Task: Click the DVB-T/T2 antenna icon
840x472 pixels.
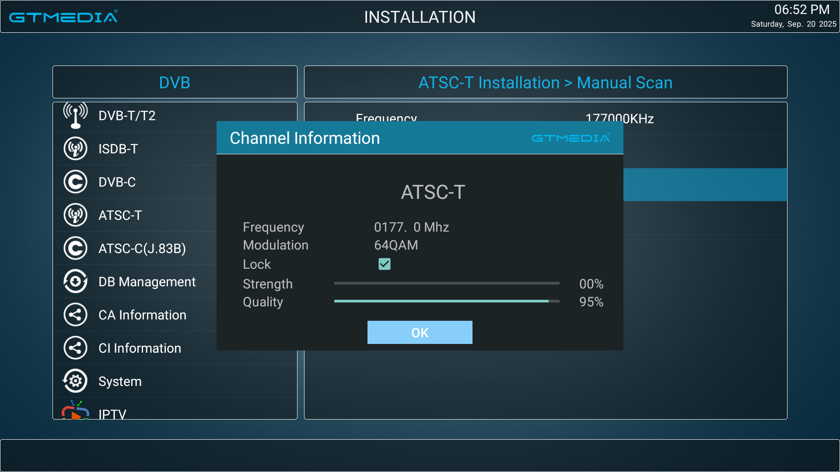Action: click(75, 115)
